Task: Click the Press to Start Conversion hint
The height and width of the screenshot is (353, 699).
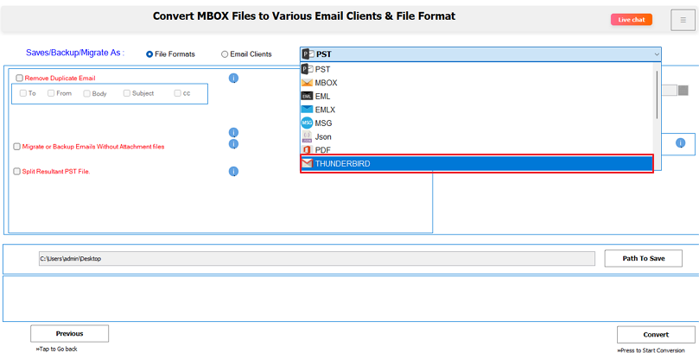Action: click(651, 350)
